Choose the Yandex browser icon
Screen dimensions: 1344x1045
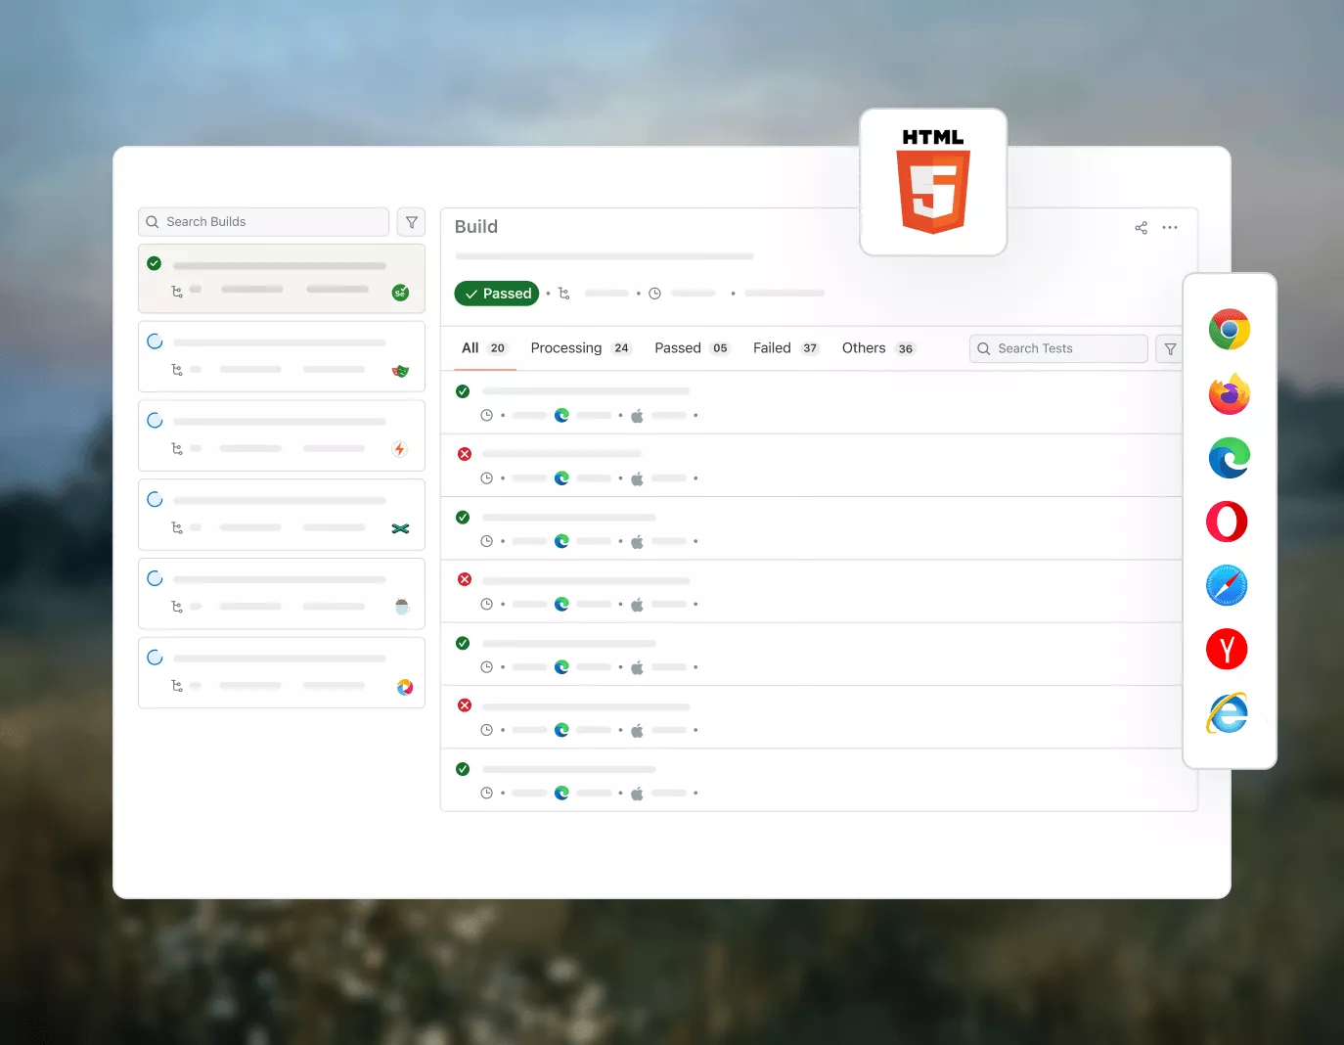pos(1227,649)
